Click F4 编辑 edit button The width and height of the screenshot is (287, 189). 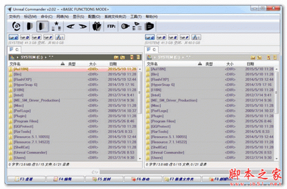tap(66, 179)
